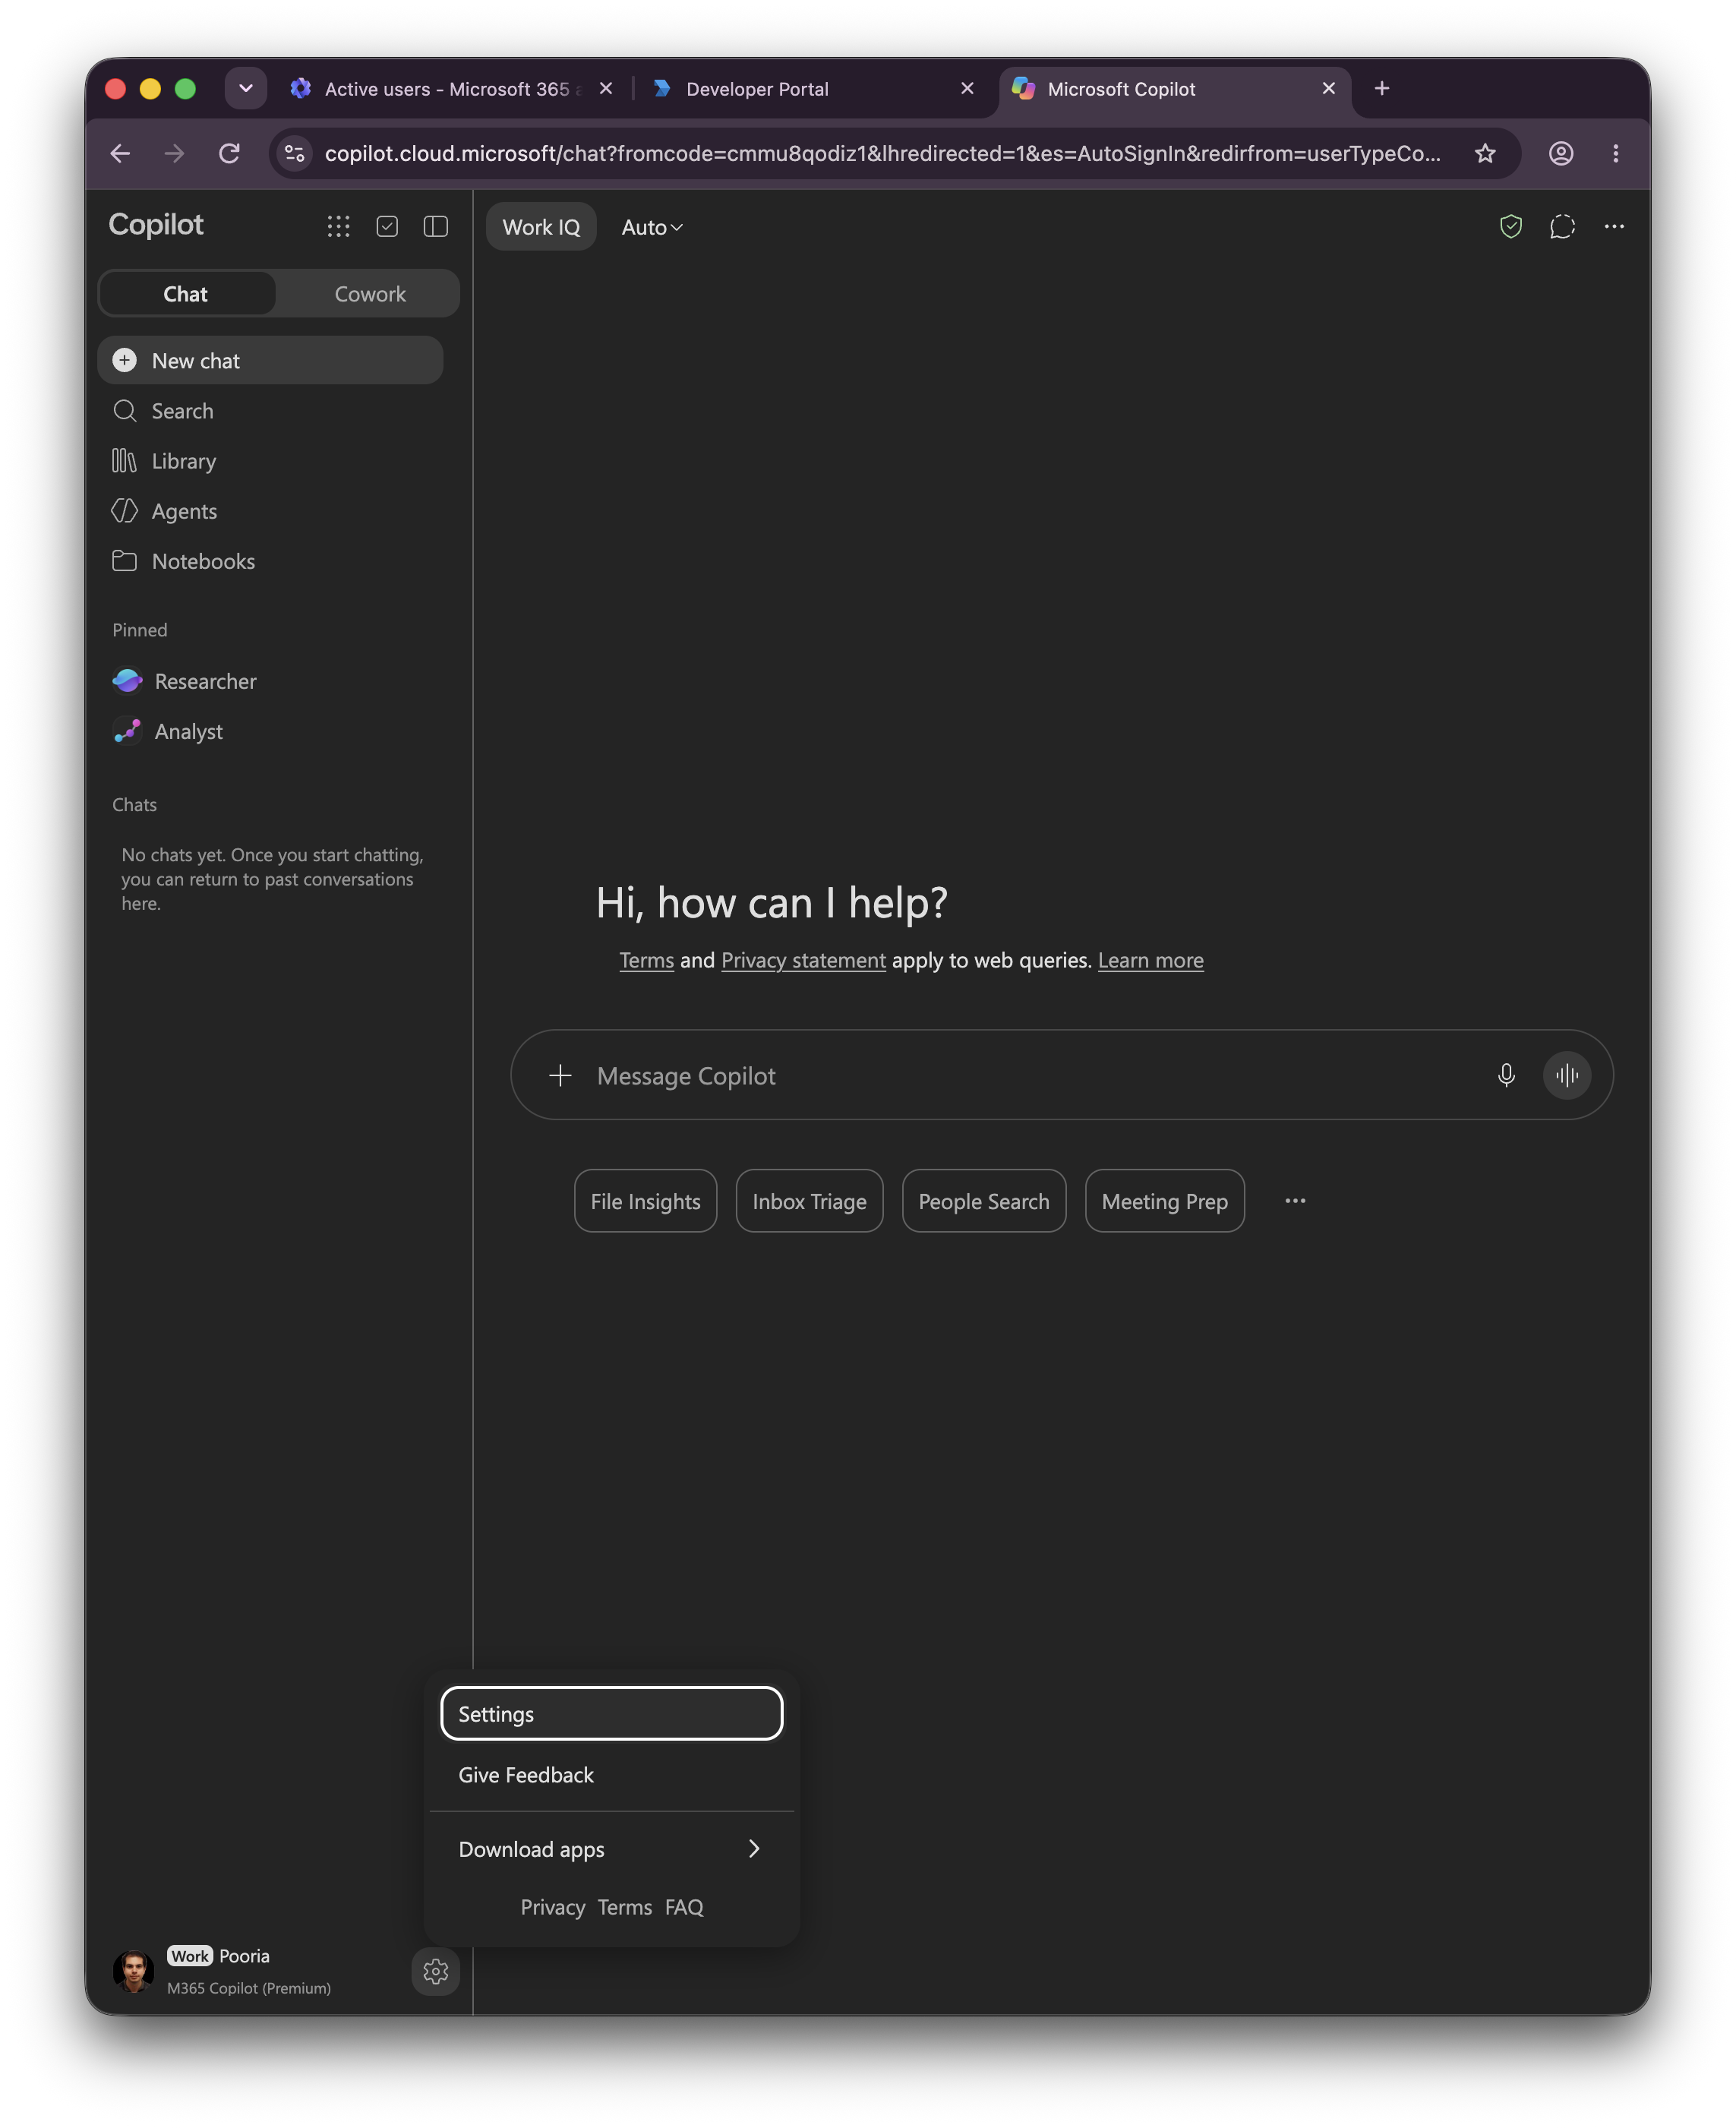Open the Privacy statement link
Screen dimensions: 1736x2128
click(803, 960)
